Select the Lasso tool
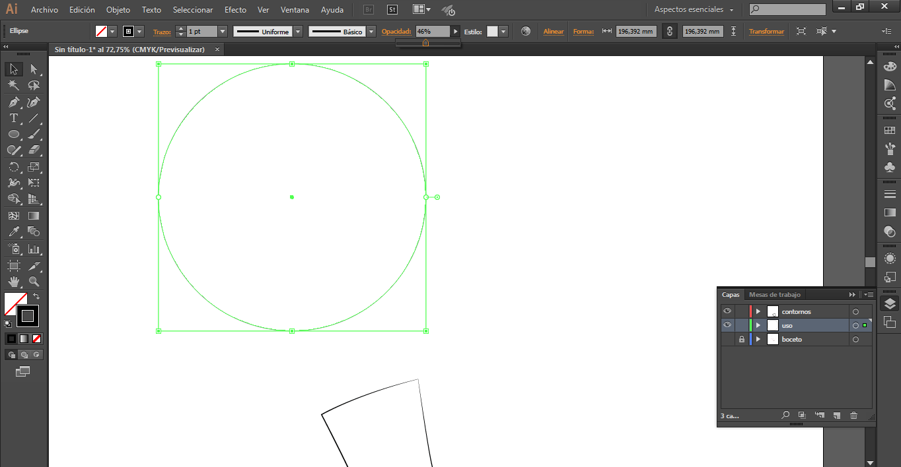The image size is (901, 467). (34, 86)
